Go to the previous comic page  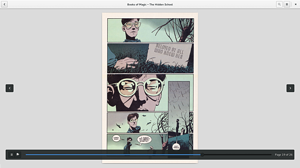click(10, 88)
